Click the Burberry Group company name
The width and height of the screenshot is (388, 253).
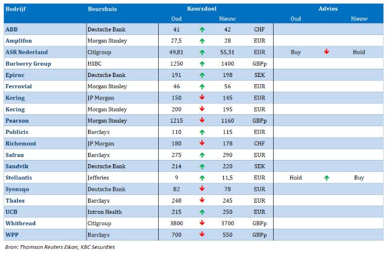28,63
